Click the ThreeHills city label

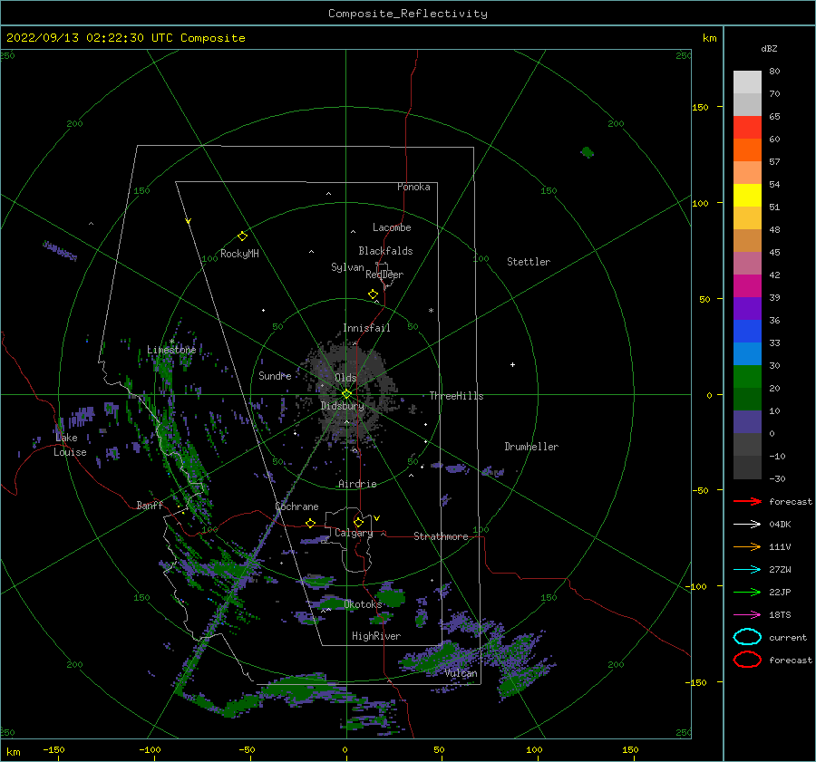[x=456, y=396]
